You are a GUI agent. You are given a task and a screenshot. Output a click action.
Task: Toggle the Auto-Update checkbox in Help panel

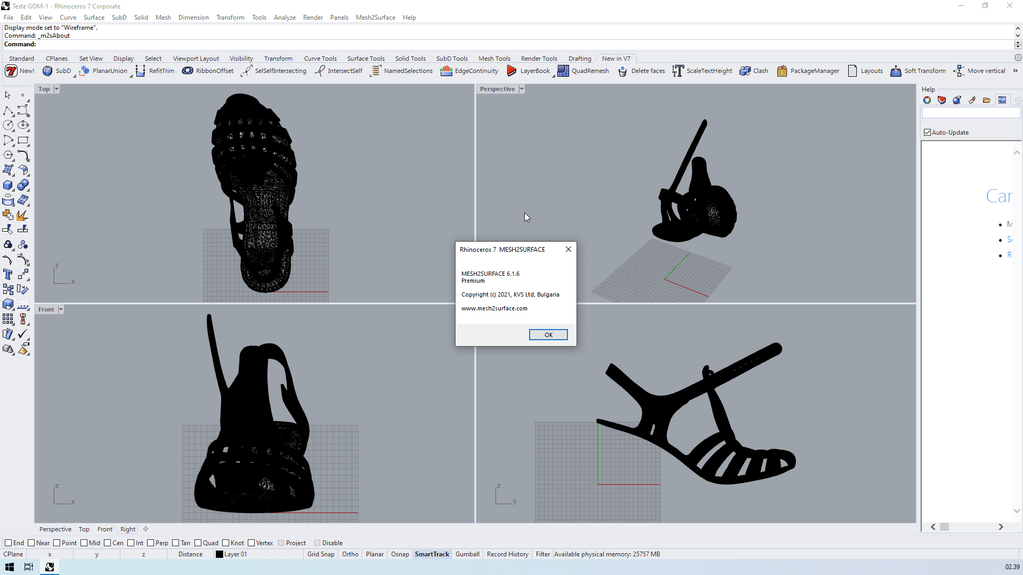click(928, 132)
